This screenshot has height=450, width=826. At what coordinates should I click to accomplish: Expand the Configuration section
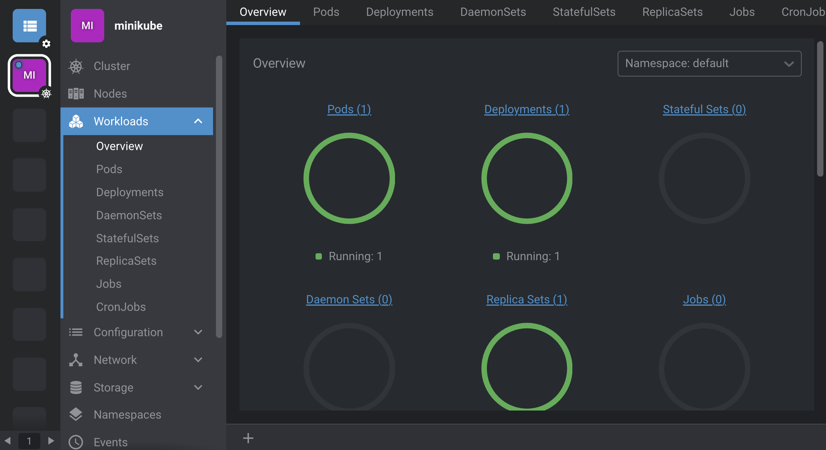click(x=198, y=332)
